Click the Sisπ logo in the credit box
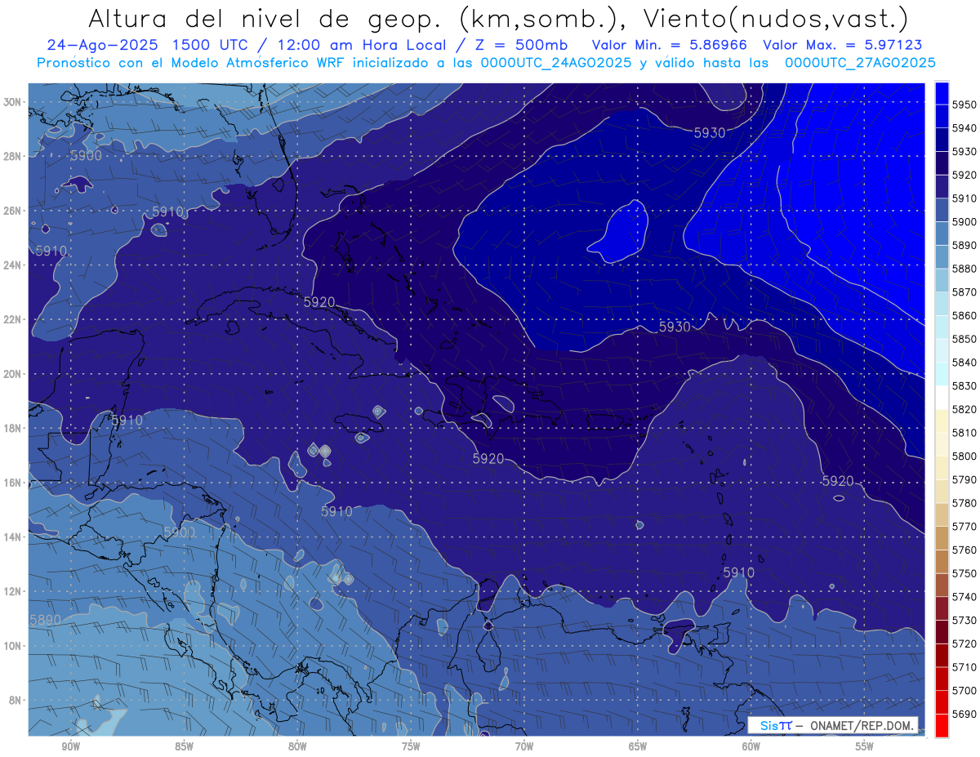The image size is (980, 757). (776, 726)
